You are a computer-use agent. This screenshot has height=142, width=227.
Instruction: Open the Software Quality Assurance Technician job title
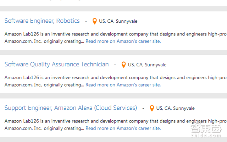(56, 65)
